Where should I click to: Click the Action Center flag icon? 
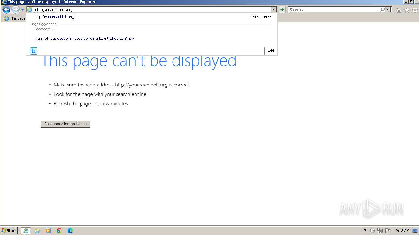tap(388, 231)
